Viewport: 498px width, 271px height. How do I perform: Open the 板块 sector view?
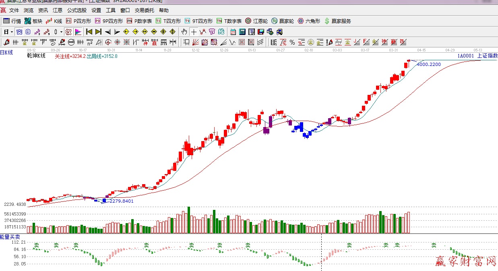click(33, 21)
